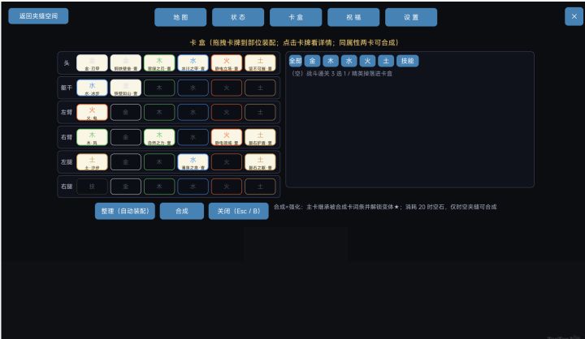Click empty 水 slot in 右臂 row
585x339 pixels.
[x=193, y=137]
